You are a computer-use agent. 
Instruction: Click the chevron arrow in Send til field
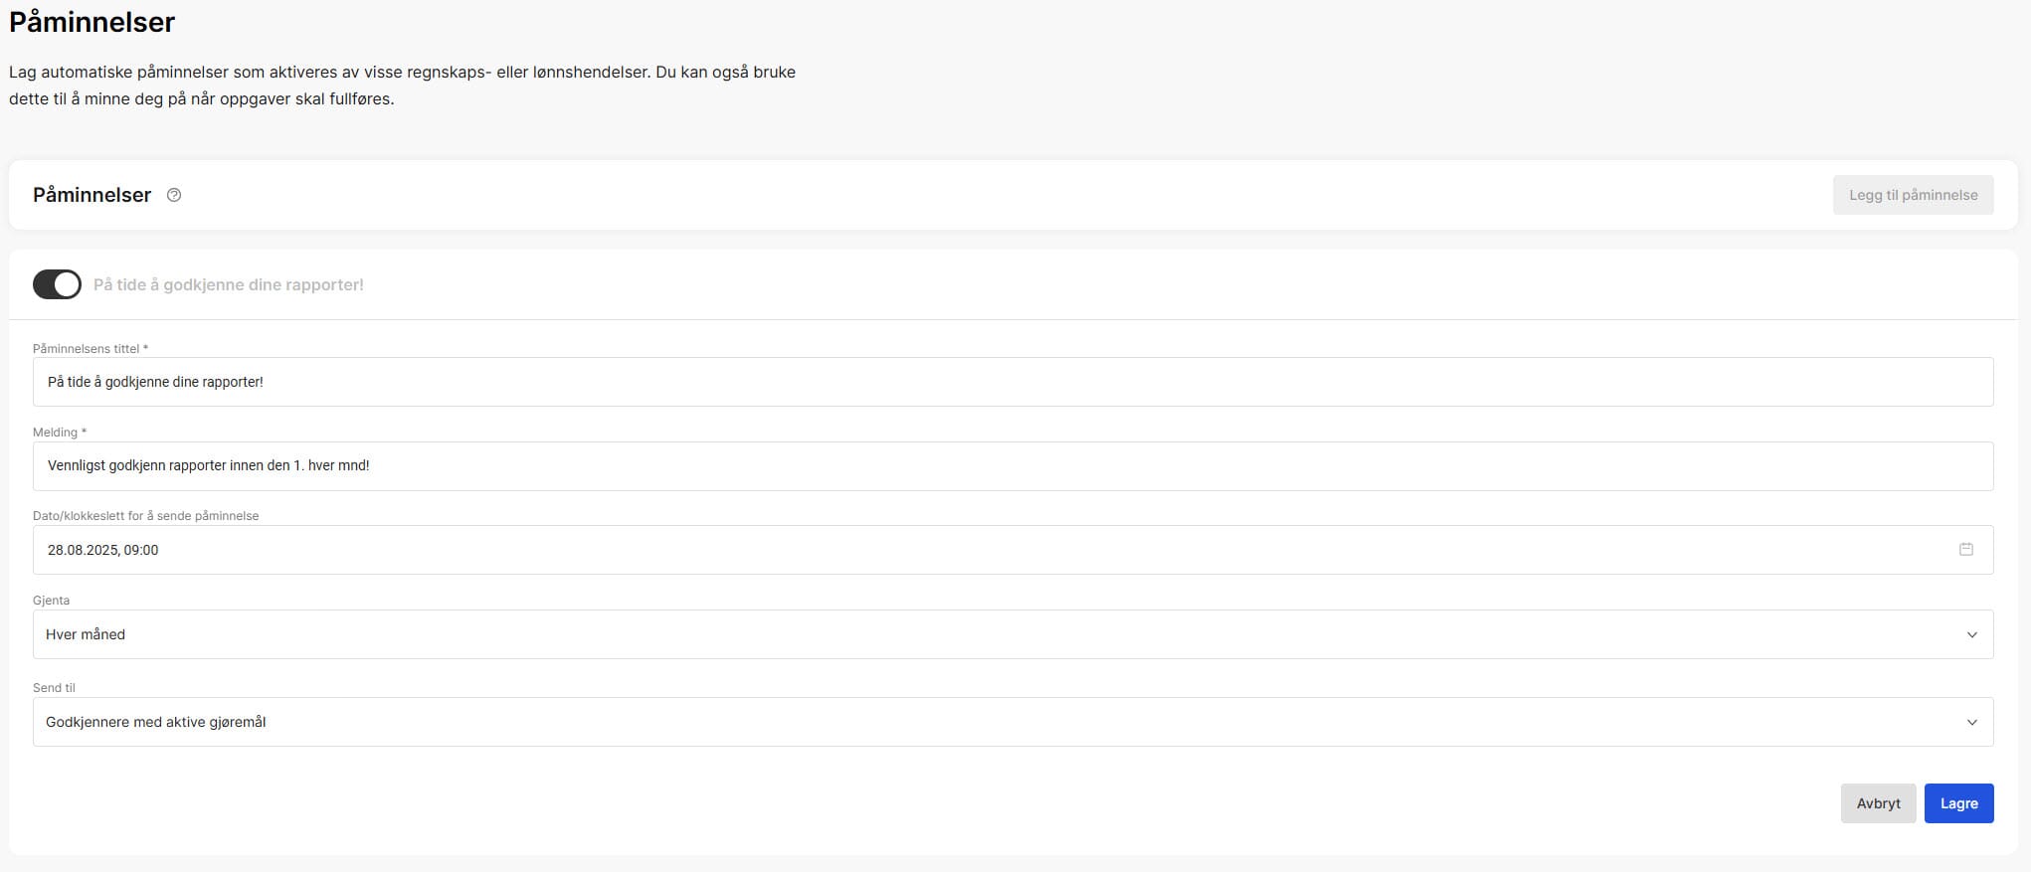(x=1971, y=722)
